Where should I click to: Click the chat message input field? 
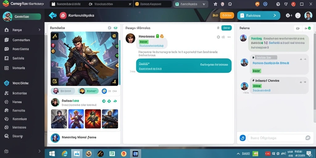click(x=280, y=138)
